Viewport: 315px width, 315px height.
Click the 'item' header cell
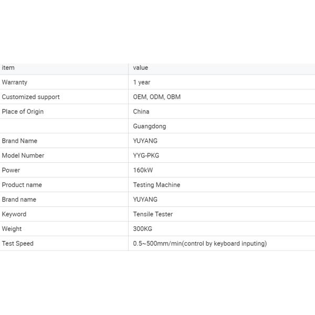pyautogui.click(x=8, y=68)
